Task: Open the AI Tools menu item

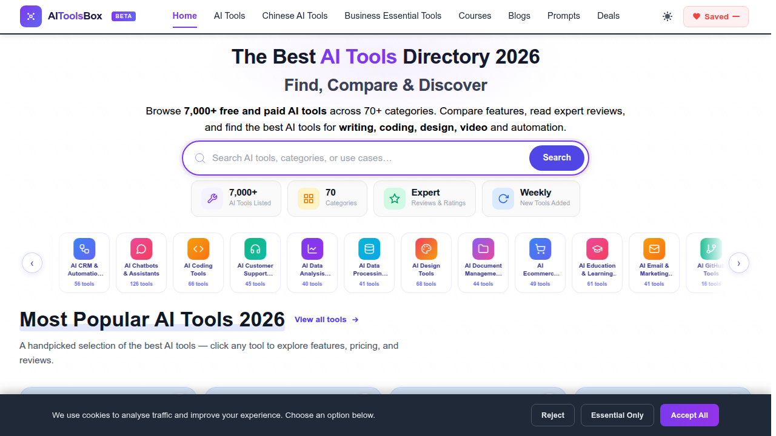Action: [x=230, y=16]
